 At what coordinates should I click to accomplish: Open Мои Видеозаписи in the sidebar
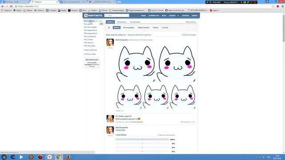[x=90, y=30]
